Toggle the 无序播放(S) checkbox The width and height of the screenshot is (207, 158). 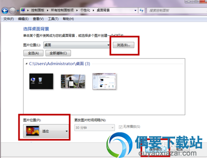120,127
